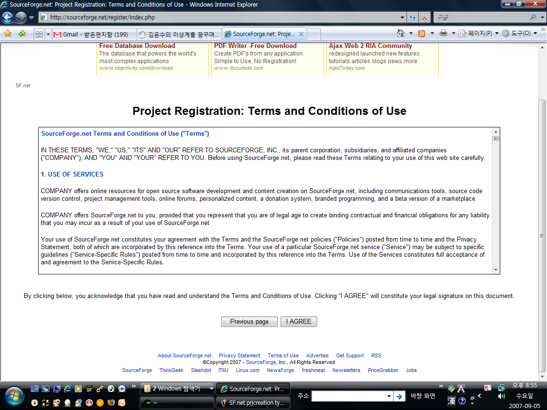Click the RSS feeds icon
This screenshot has height=410, width=547.
pyautogui.click(x=422, y=34)
